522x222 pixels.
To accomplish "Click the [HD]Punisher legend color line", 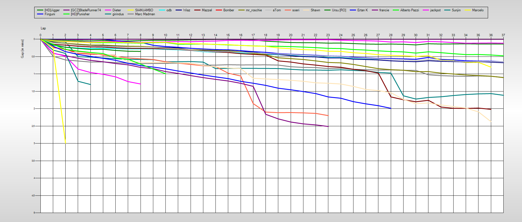I will pos(66,14).
